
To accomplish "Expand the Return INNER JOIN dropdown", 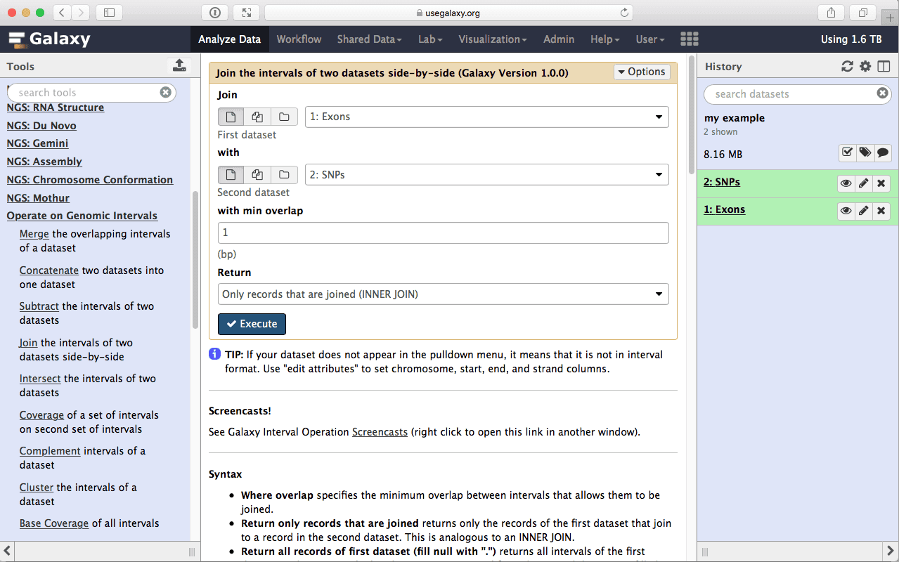I will 443,294.
